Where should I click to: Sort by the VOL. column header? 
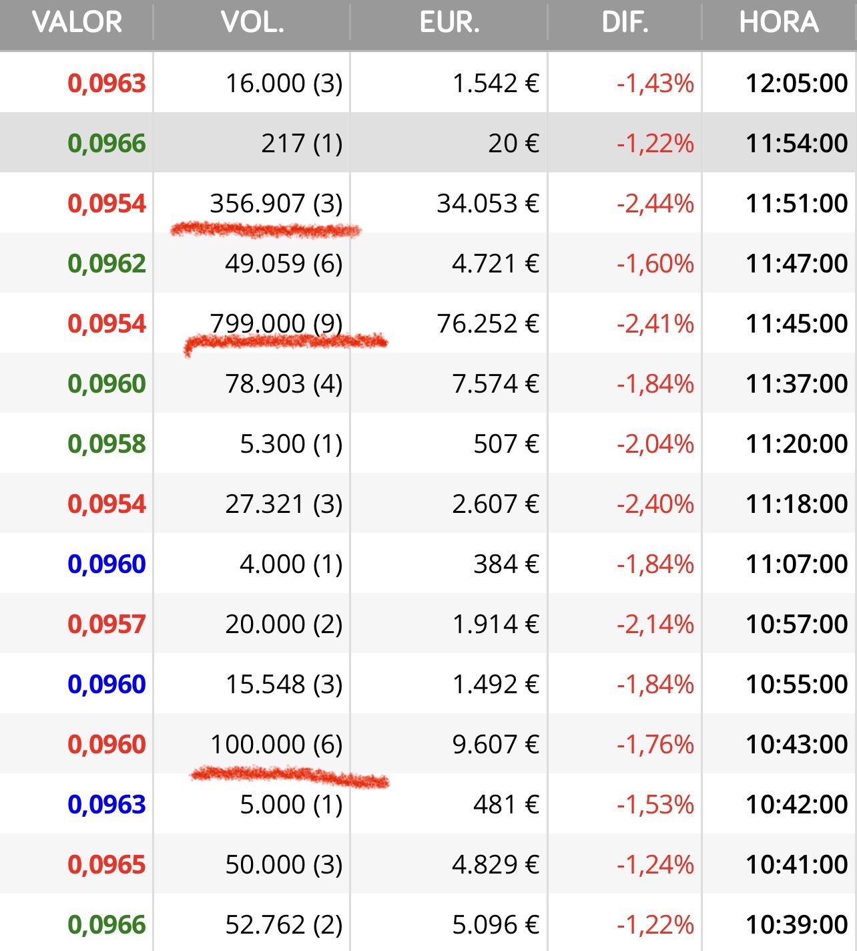[x=252, y=23]
